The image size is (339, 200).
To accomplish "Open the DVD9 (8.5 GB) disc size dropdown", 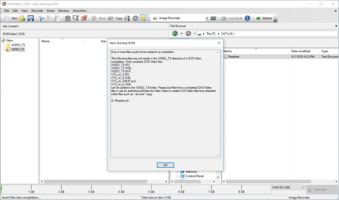I will click(x=288, y=187).
